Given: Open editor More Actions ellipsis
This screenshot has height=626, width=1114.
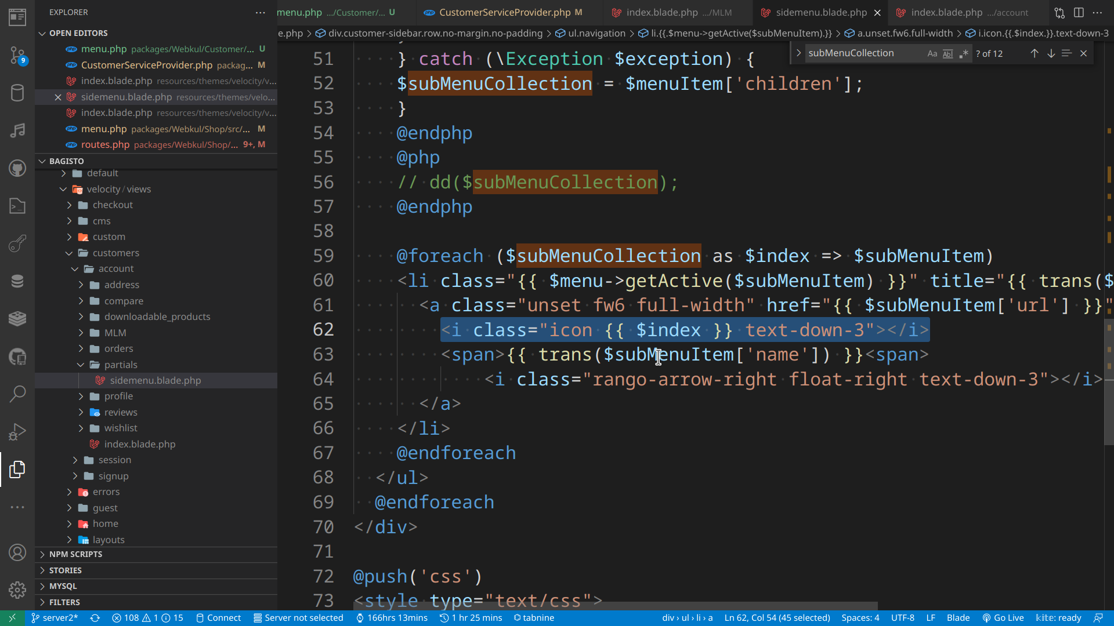Looking at the screenshot, I should click(x=1097, y=12).
